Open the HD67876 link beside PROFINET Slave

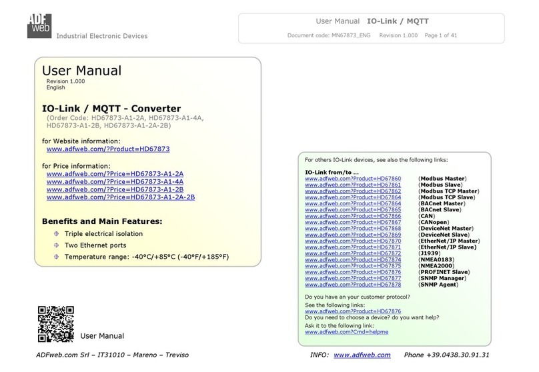click(x=353, y=272)
